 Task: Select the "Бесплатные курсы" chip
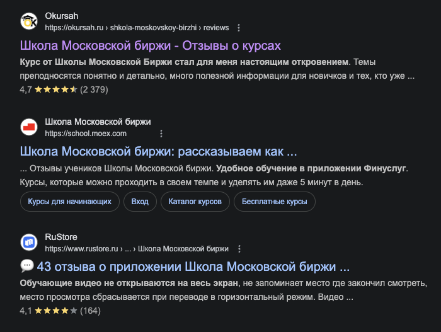275,202
